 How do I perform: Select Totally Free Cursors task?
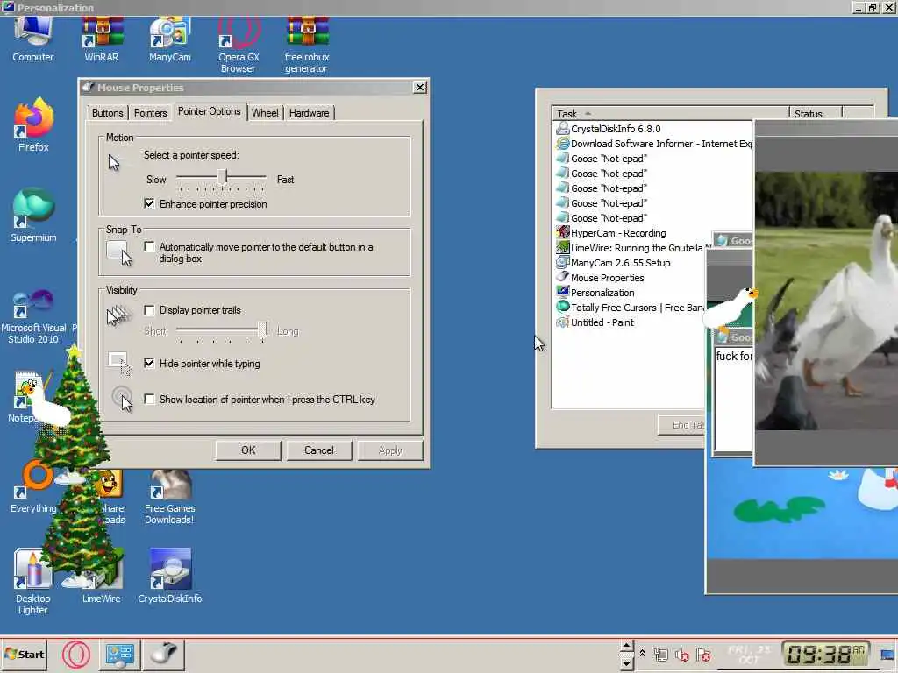(x=630, y=308)
